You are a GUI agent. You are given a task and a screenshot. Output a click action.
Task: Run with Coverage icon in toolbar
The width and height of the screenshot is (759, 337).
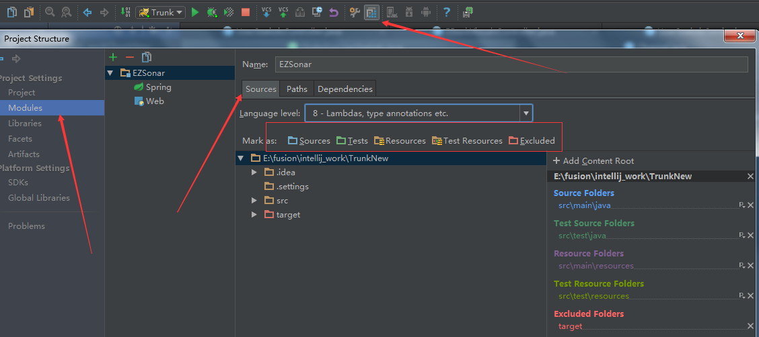tap(229, 12)
